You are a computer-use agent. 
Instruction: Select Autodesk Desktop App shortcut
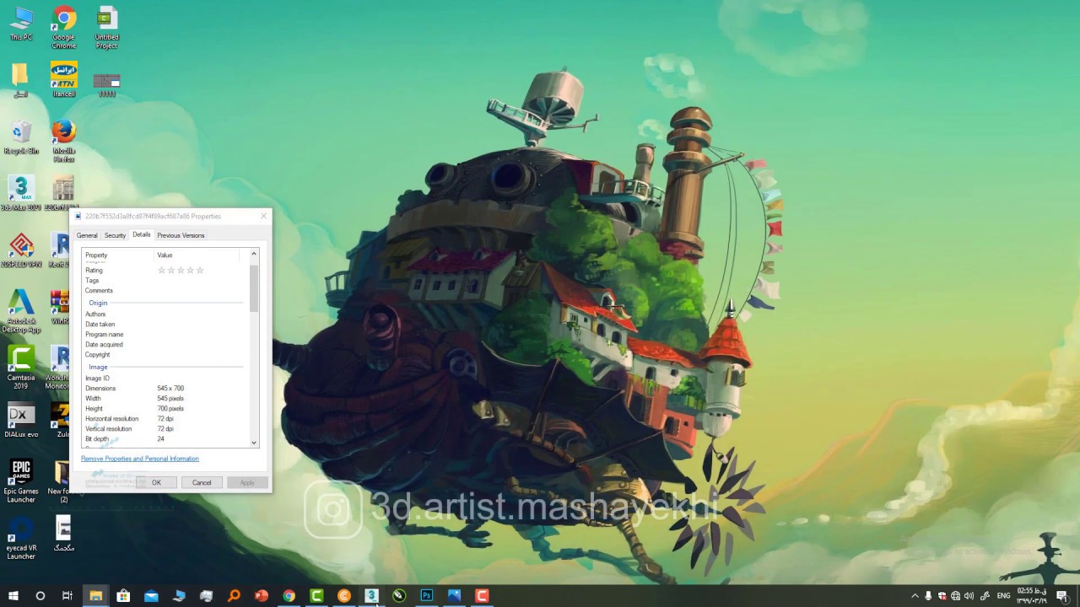(x=21, y=310)
